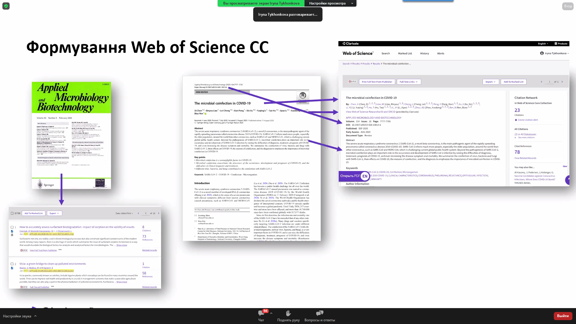Click the S-F-X icon in record toolbar
Viewport: 576px width, 324px height.
pos(352,82)
